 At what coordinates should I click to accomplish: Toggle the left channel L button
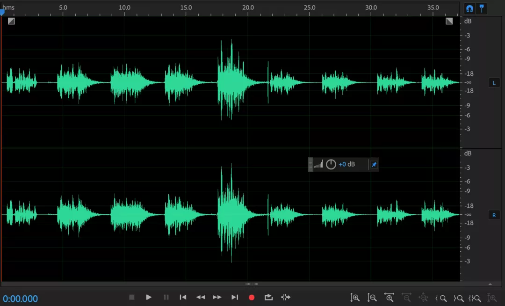click(x=494, y=83)
